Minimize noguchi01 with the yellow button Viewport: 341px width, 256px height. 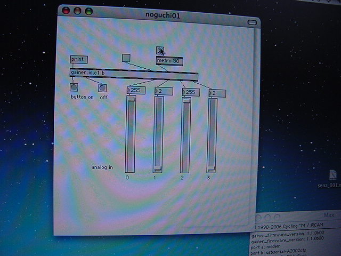click(x=77, y=11)
